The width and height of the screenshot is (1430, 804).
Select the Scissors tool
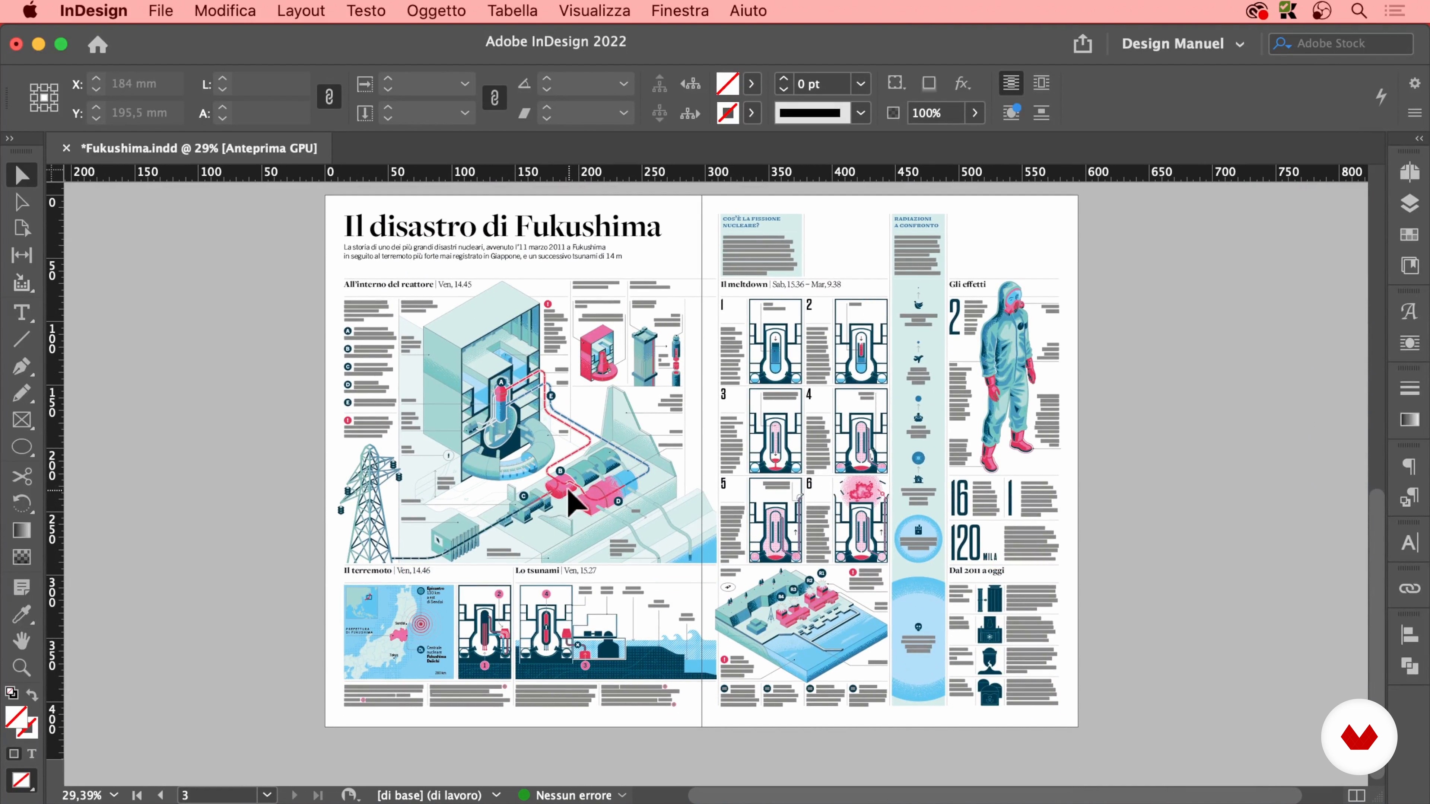[22, 476]
